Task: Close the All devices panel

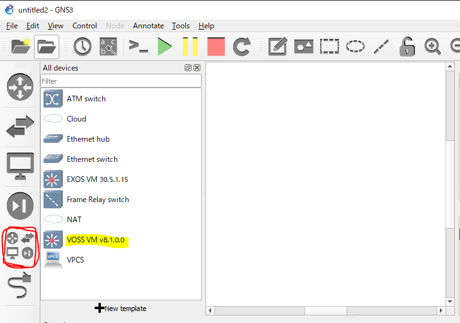Action: point(197,68)
